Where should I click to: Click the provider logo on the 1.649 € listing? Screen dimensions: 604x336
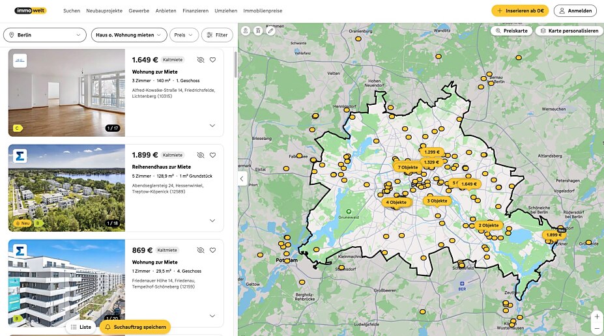pos(20,61)
